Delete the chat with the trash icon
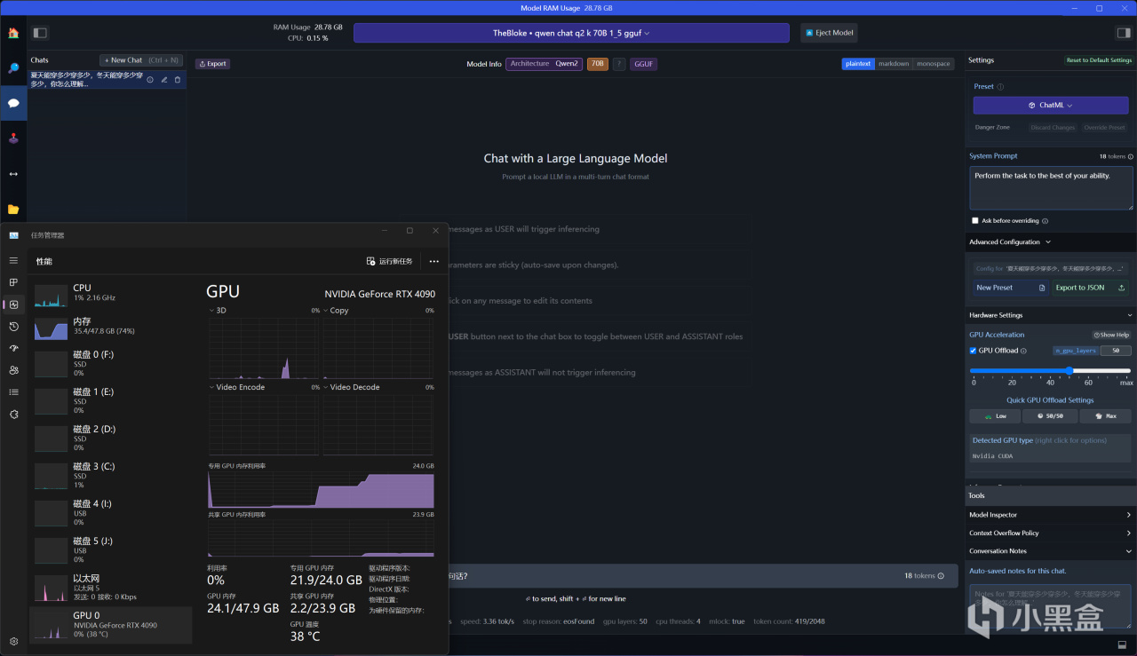The image size is (1137, 656). tap(177, 80)
